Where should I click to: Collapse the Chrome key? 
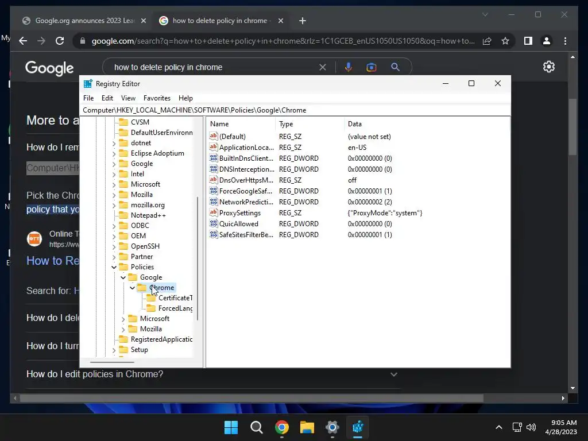[x=133, y=288]
